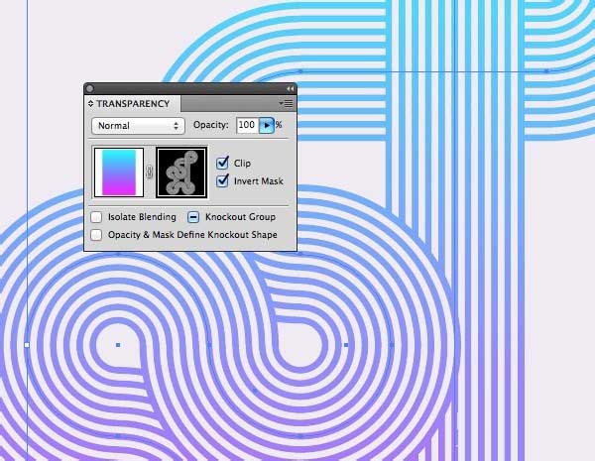Select the TRANSPARENCY tab
The image size is (595, 461).
(133, 103)
